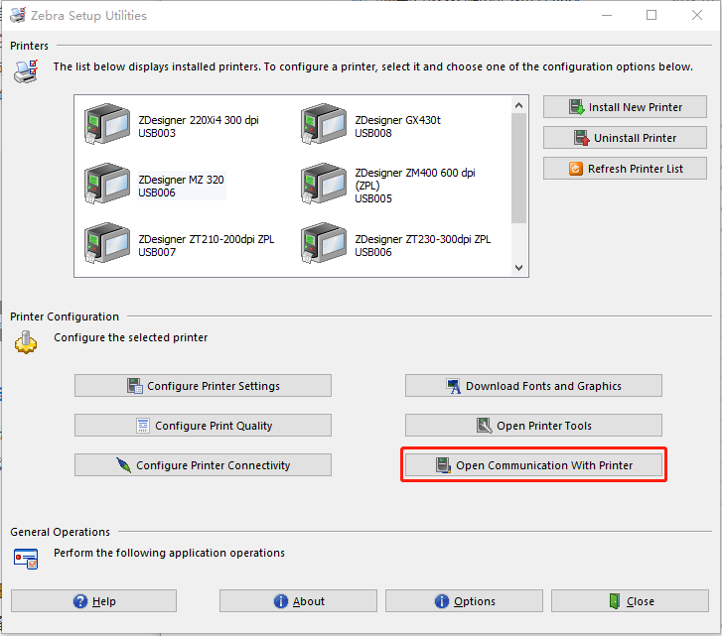Viewport: 722px width, 636px height.
Task: Open Configure Printer Connectivity
Action: 203,465
